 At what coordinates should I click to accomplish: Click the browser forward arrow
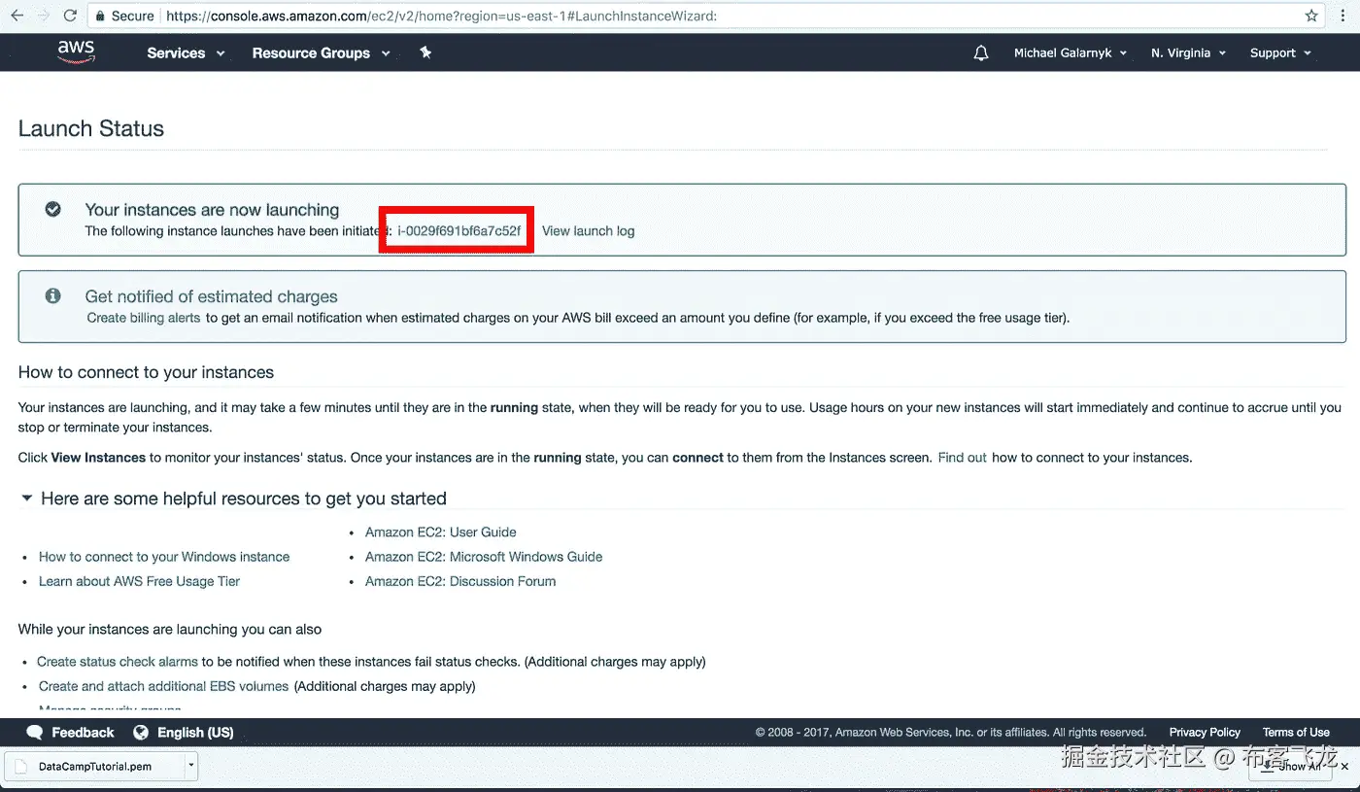click(43, 16)
